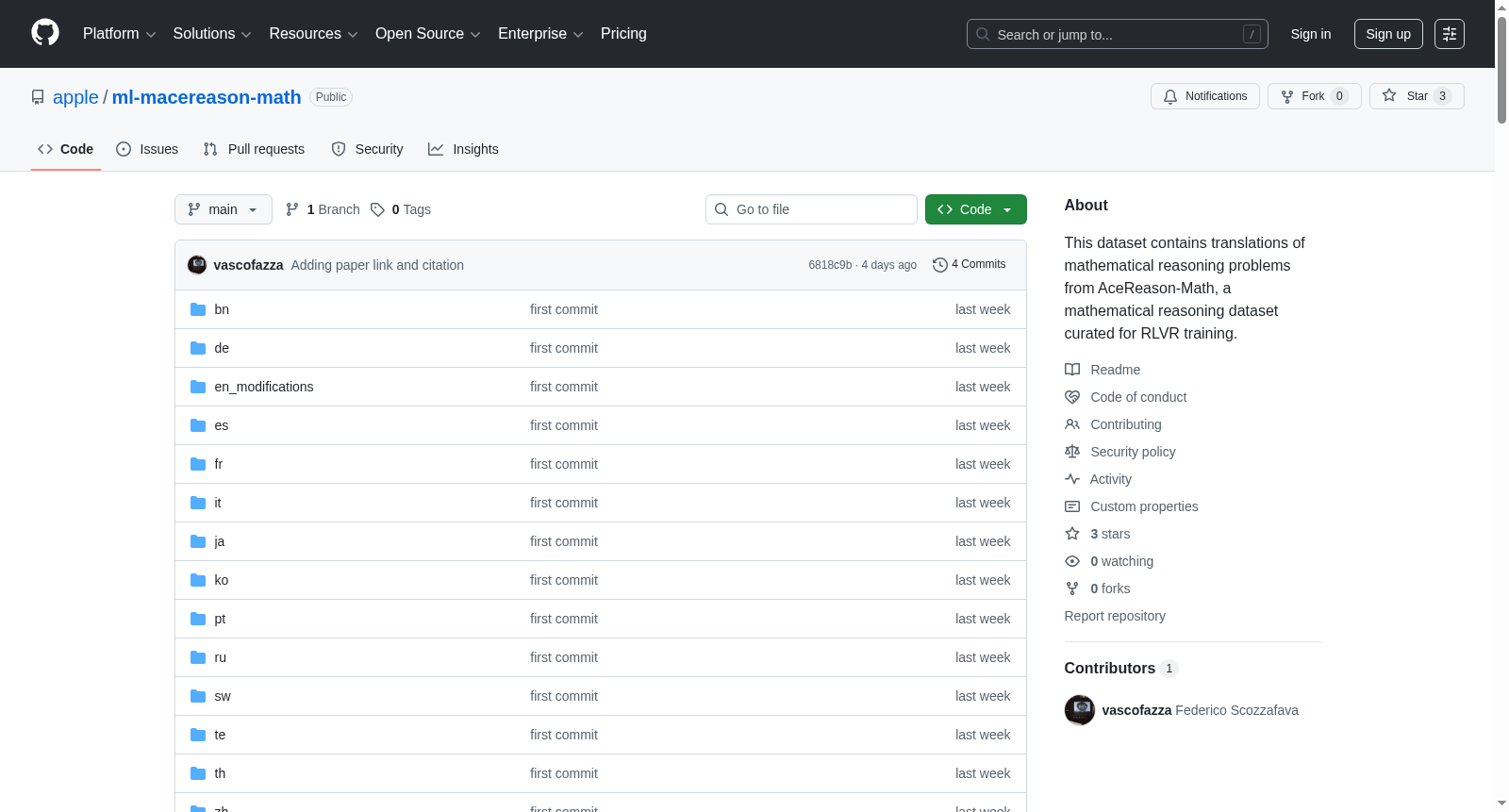Open the Pull requests tab
Screen dimensions: 1509x812
coord(254,149)
